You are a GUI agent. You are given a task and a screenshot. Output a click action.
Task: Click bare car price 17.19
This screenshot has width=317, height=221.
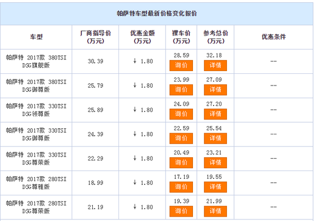point(181,177)
